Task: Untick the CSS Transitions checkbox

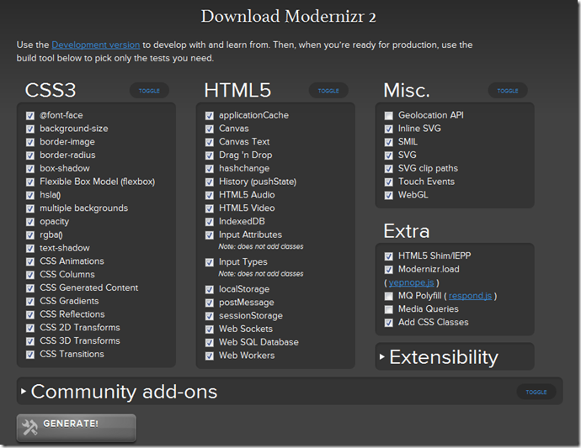Action: (30, 355)
